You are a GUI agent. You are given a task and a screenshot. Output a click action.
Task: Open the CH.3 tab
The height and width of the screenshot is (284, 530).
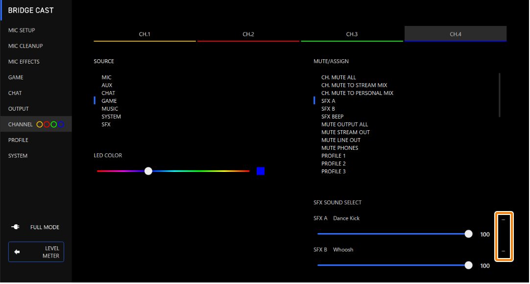tap(352, 34)
